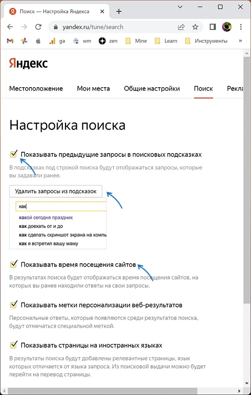251x395 pixels.
Task: Click the forward navigation arrow
Action: tap(24, 27)
